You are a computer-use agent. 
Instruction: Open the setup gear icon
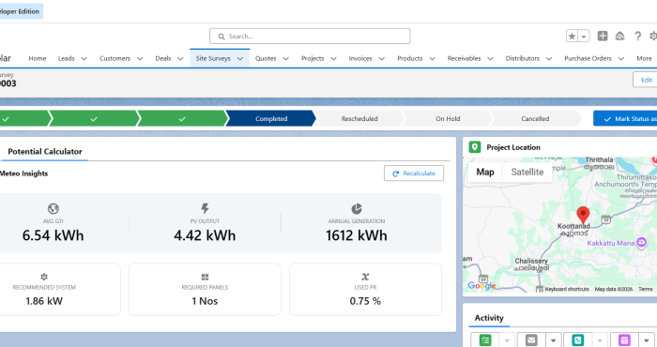[653, 36]
